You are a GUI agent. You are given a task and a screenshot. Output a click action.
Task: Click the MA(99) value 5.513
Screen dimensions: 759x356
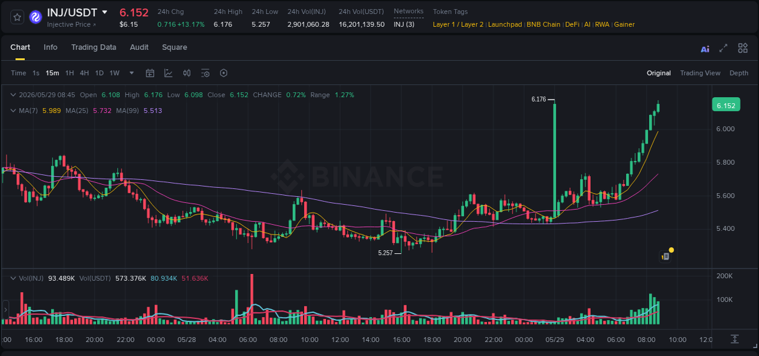pyautogui.click(x=152, y=111)
